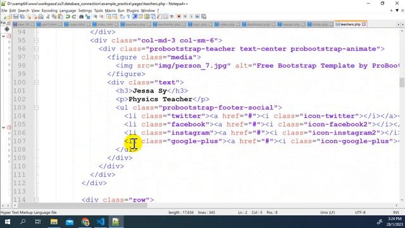The image size is (405, 228).
Task: Toggle synchronize horizontal scrolling
Action: pyautogui.click(x=115, y=16)
